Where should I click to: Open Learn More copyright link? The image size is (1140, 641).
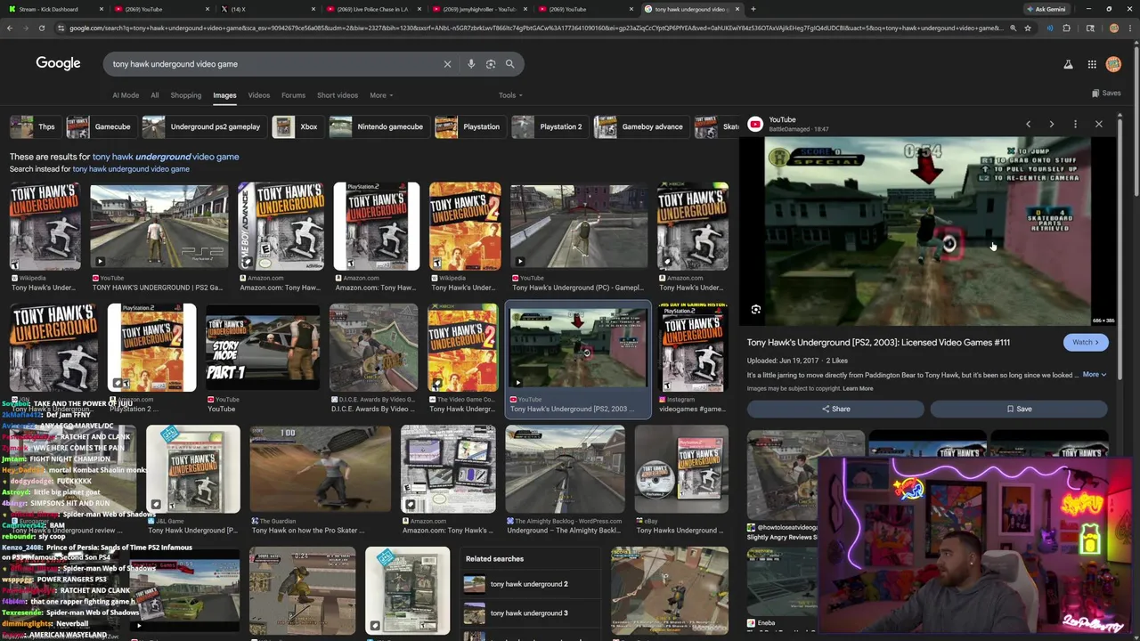point(858,388)
